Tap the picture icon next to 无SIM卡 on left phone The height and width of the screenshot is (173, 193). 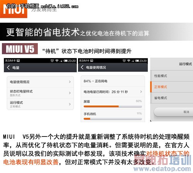pos(18,61)
